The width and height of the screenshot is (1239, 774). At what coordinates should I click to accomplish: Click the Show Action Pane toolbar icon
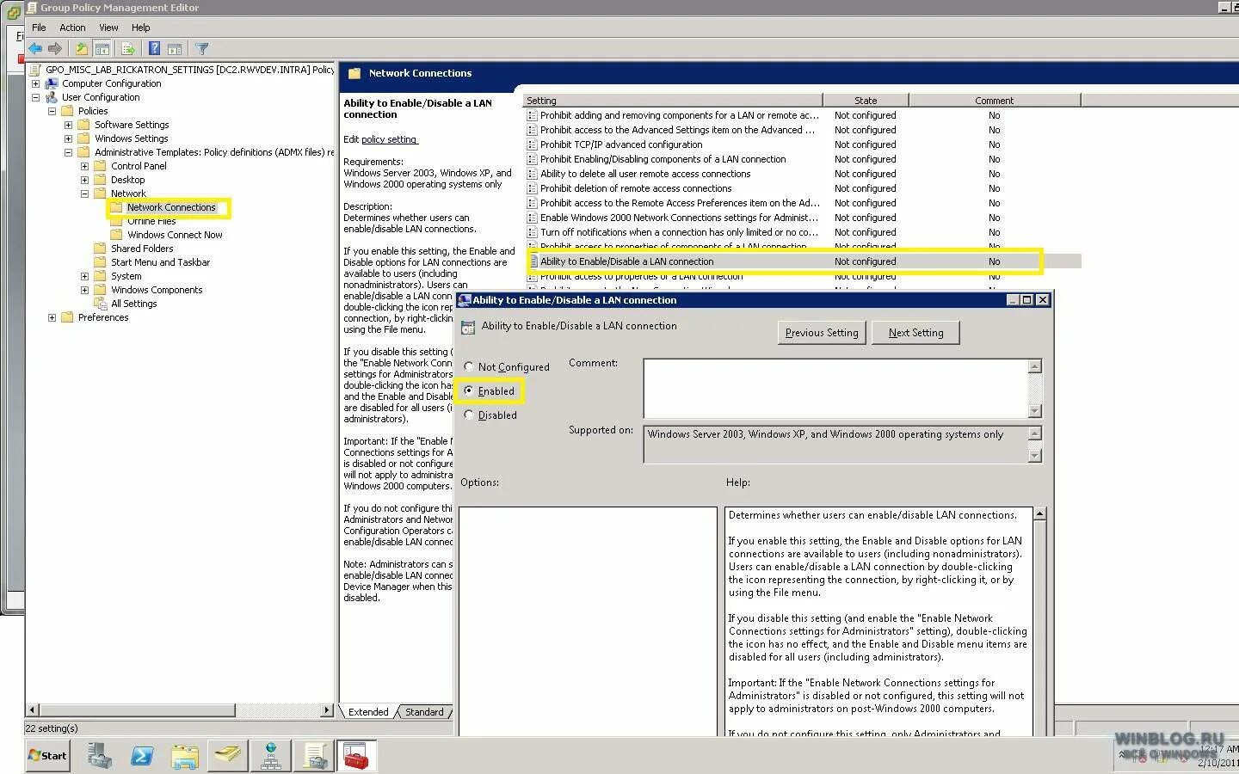175,48
